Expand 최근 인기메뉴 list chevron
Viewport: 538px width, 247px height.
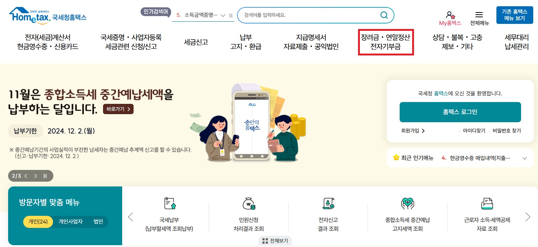click(525, 158)
